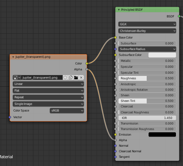Open image file folder icon

(x=76, y=77)
